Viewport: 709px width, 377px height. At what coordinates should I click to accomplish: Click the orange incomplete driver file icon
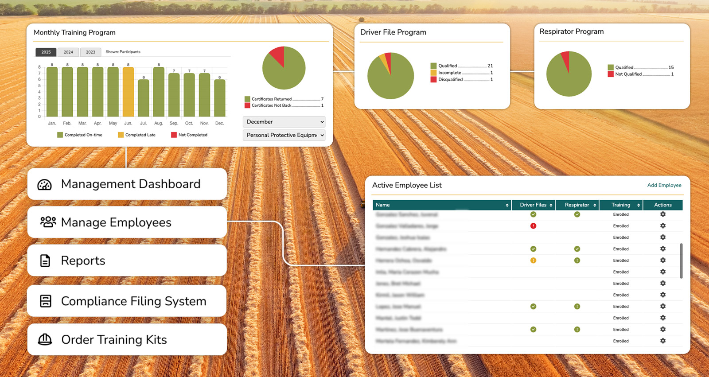pos(533,260)
